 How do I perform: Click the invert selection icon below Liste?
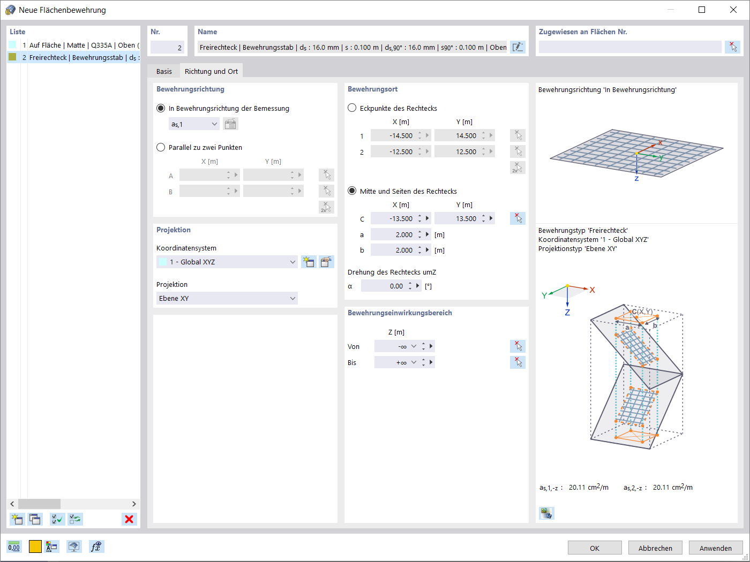76,519
